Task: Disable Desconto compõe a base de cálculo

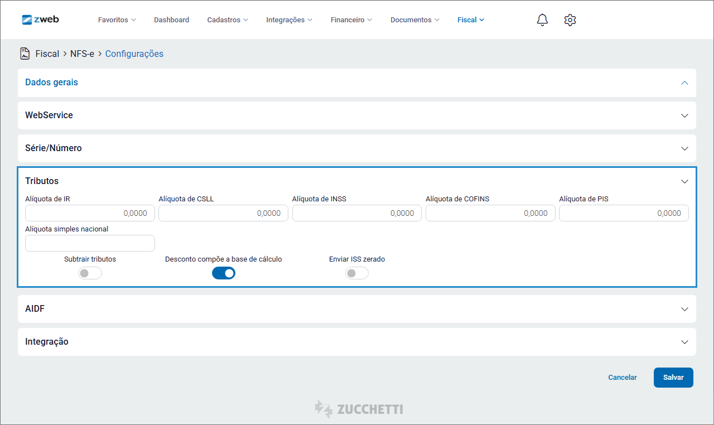Action: pos(224,273)
